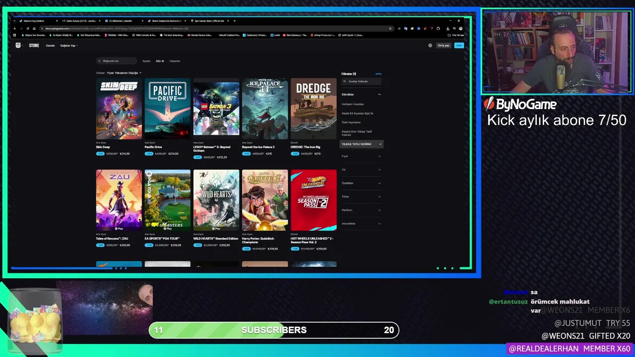Viewport: 635px width, 357px height.
Task: Click the SUBSCRIBERS progress bar overlay
Action: tap(274, 330)
